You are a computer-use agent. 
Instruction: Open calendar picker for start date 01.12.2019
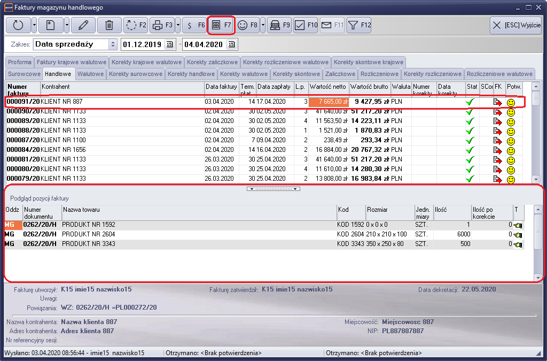click(x=169, y=44)
